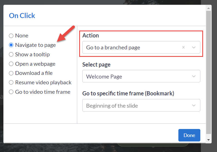Open the Action dropdown chevron

pos(194,47)
